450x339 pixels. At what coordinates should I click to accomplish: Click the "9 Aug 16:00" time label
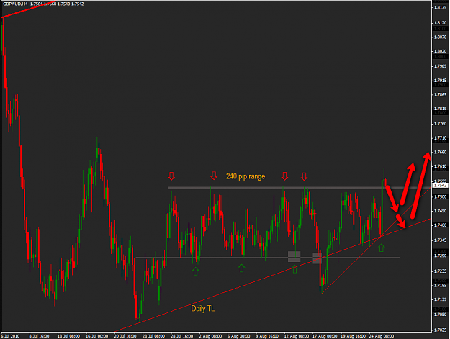click(x=267, y=336)
